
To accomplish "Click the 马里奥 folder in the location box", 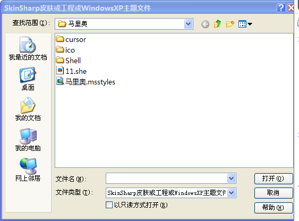I will tap(73, 24).
